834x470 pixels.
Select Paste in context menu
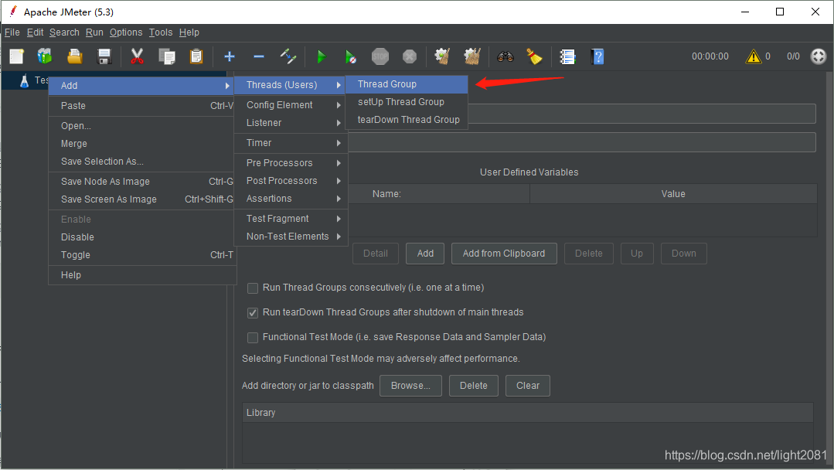[142, 106]
